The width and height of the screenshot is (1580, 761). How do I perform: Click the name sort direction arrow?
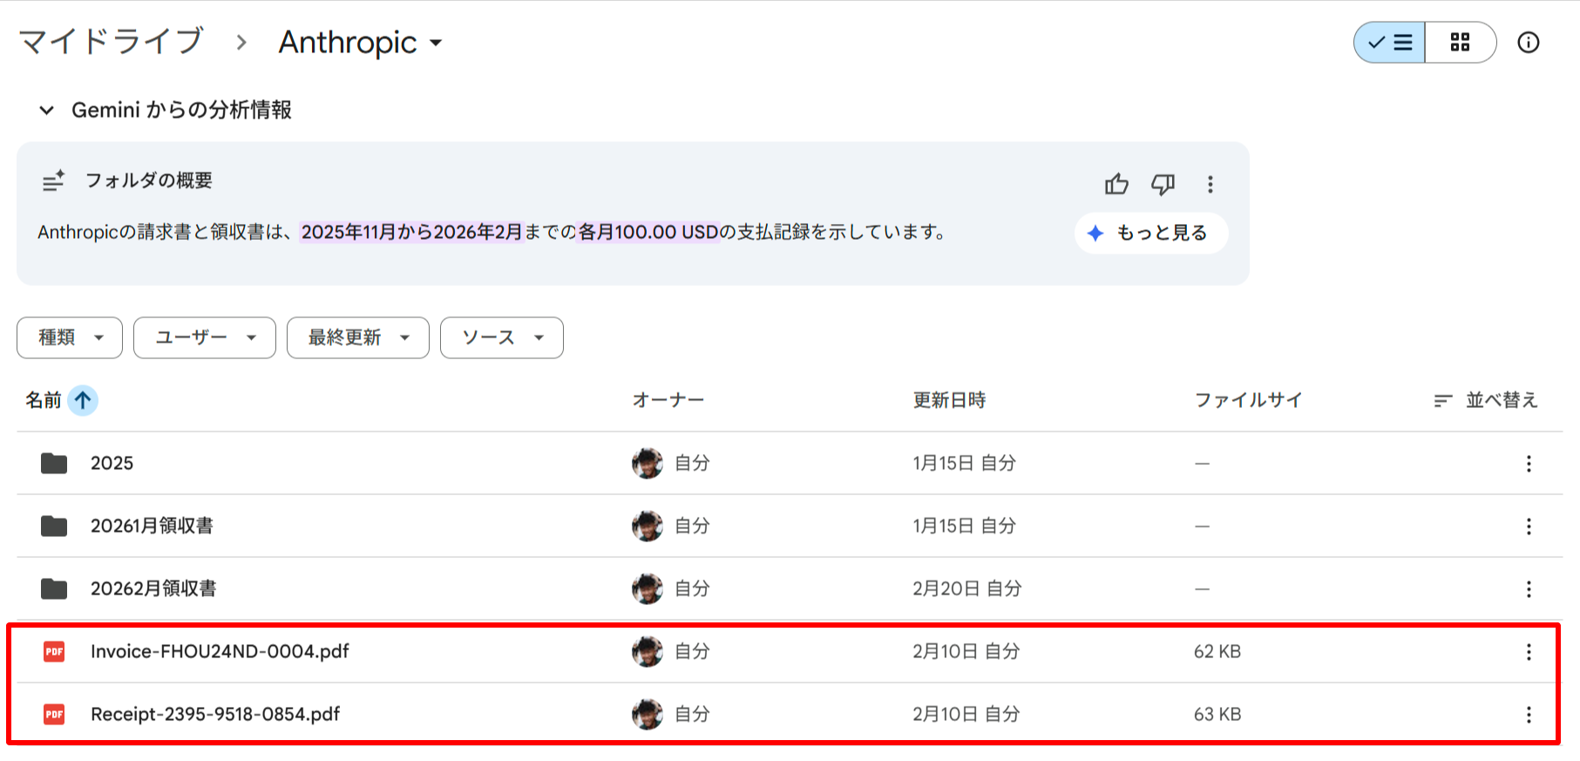point(83,400)
